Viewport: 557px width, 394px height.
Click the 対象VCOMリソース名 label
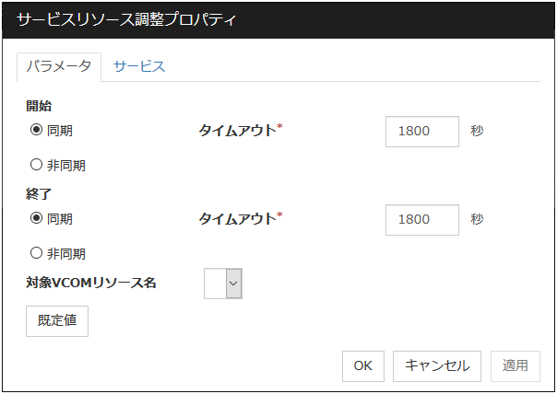(91, 284)
